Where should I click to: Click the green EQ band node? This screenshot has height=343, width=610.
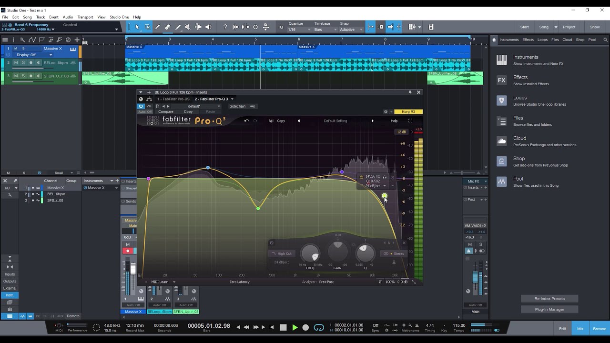point(258,208)
